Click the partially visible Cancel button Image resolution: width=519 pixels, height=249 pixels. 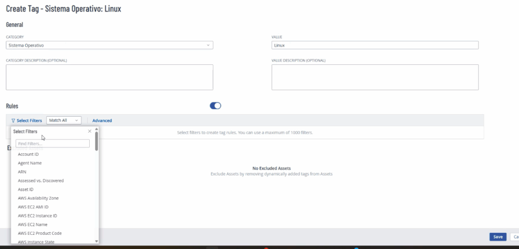click(514, 237)
